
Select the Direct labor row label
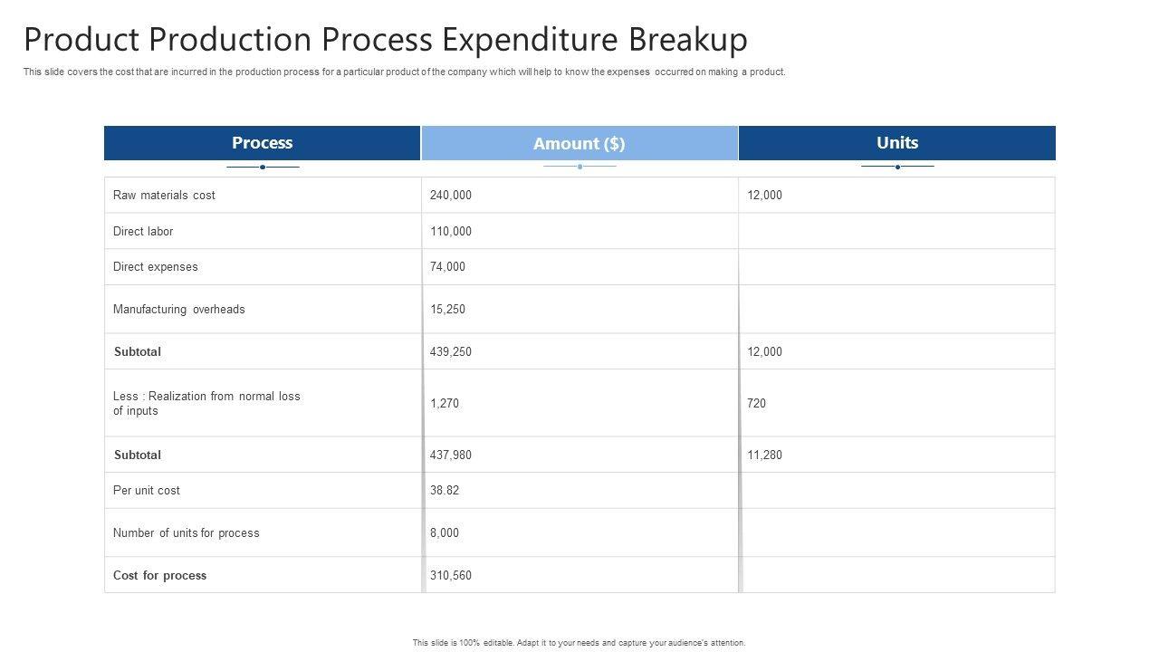pyautogui.click(x=143, y=232)
